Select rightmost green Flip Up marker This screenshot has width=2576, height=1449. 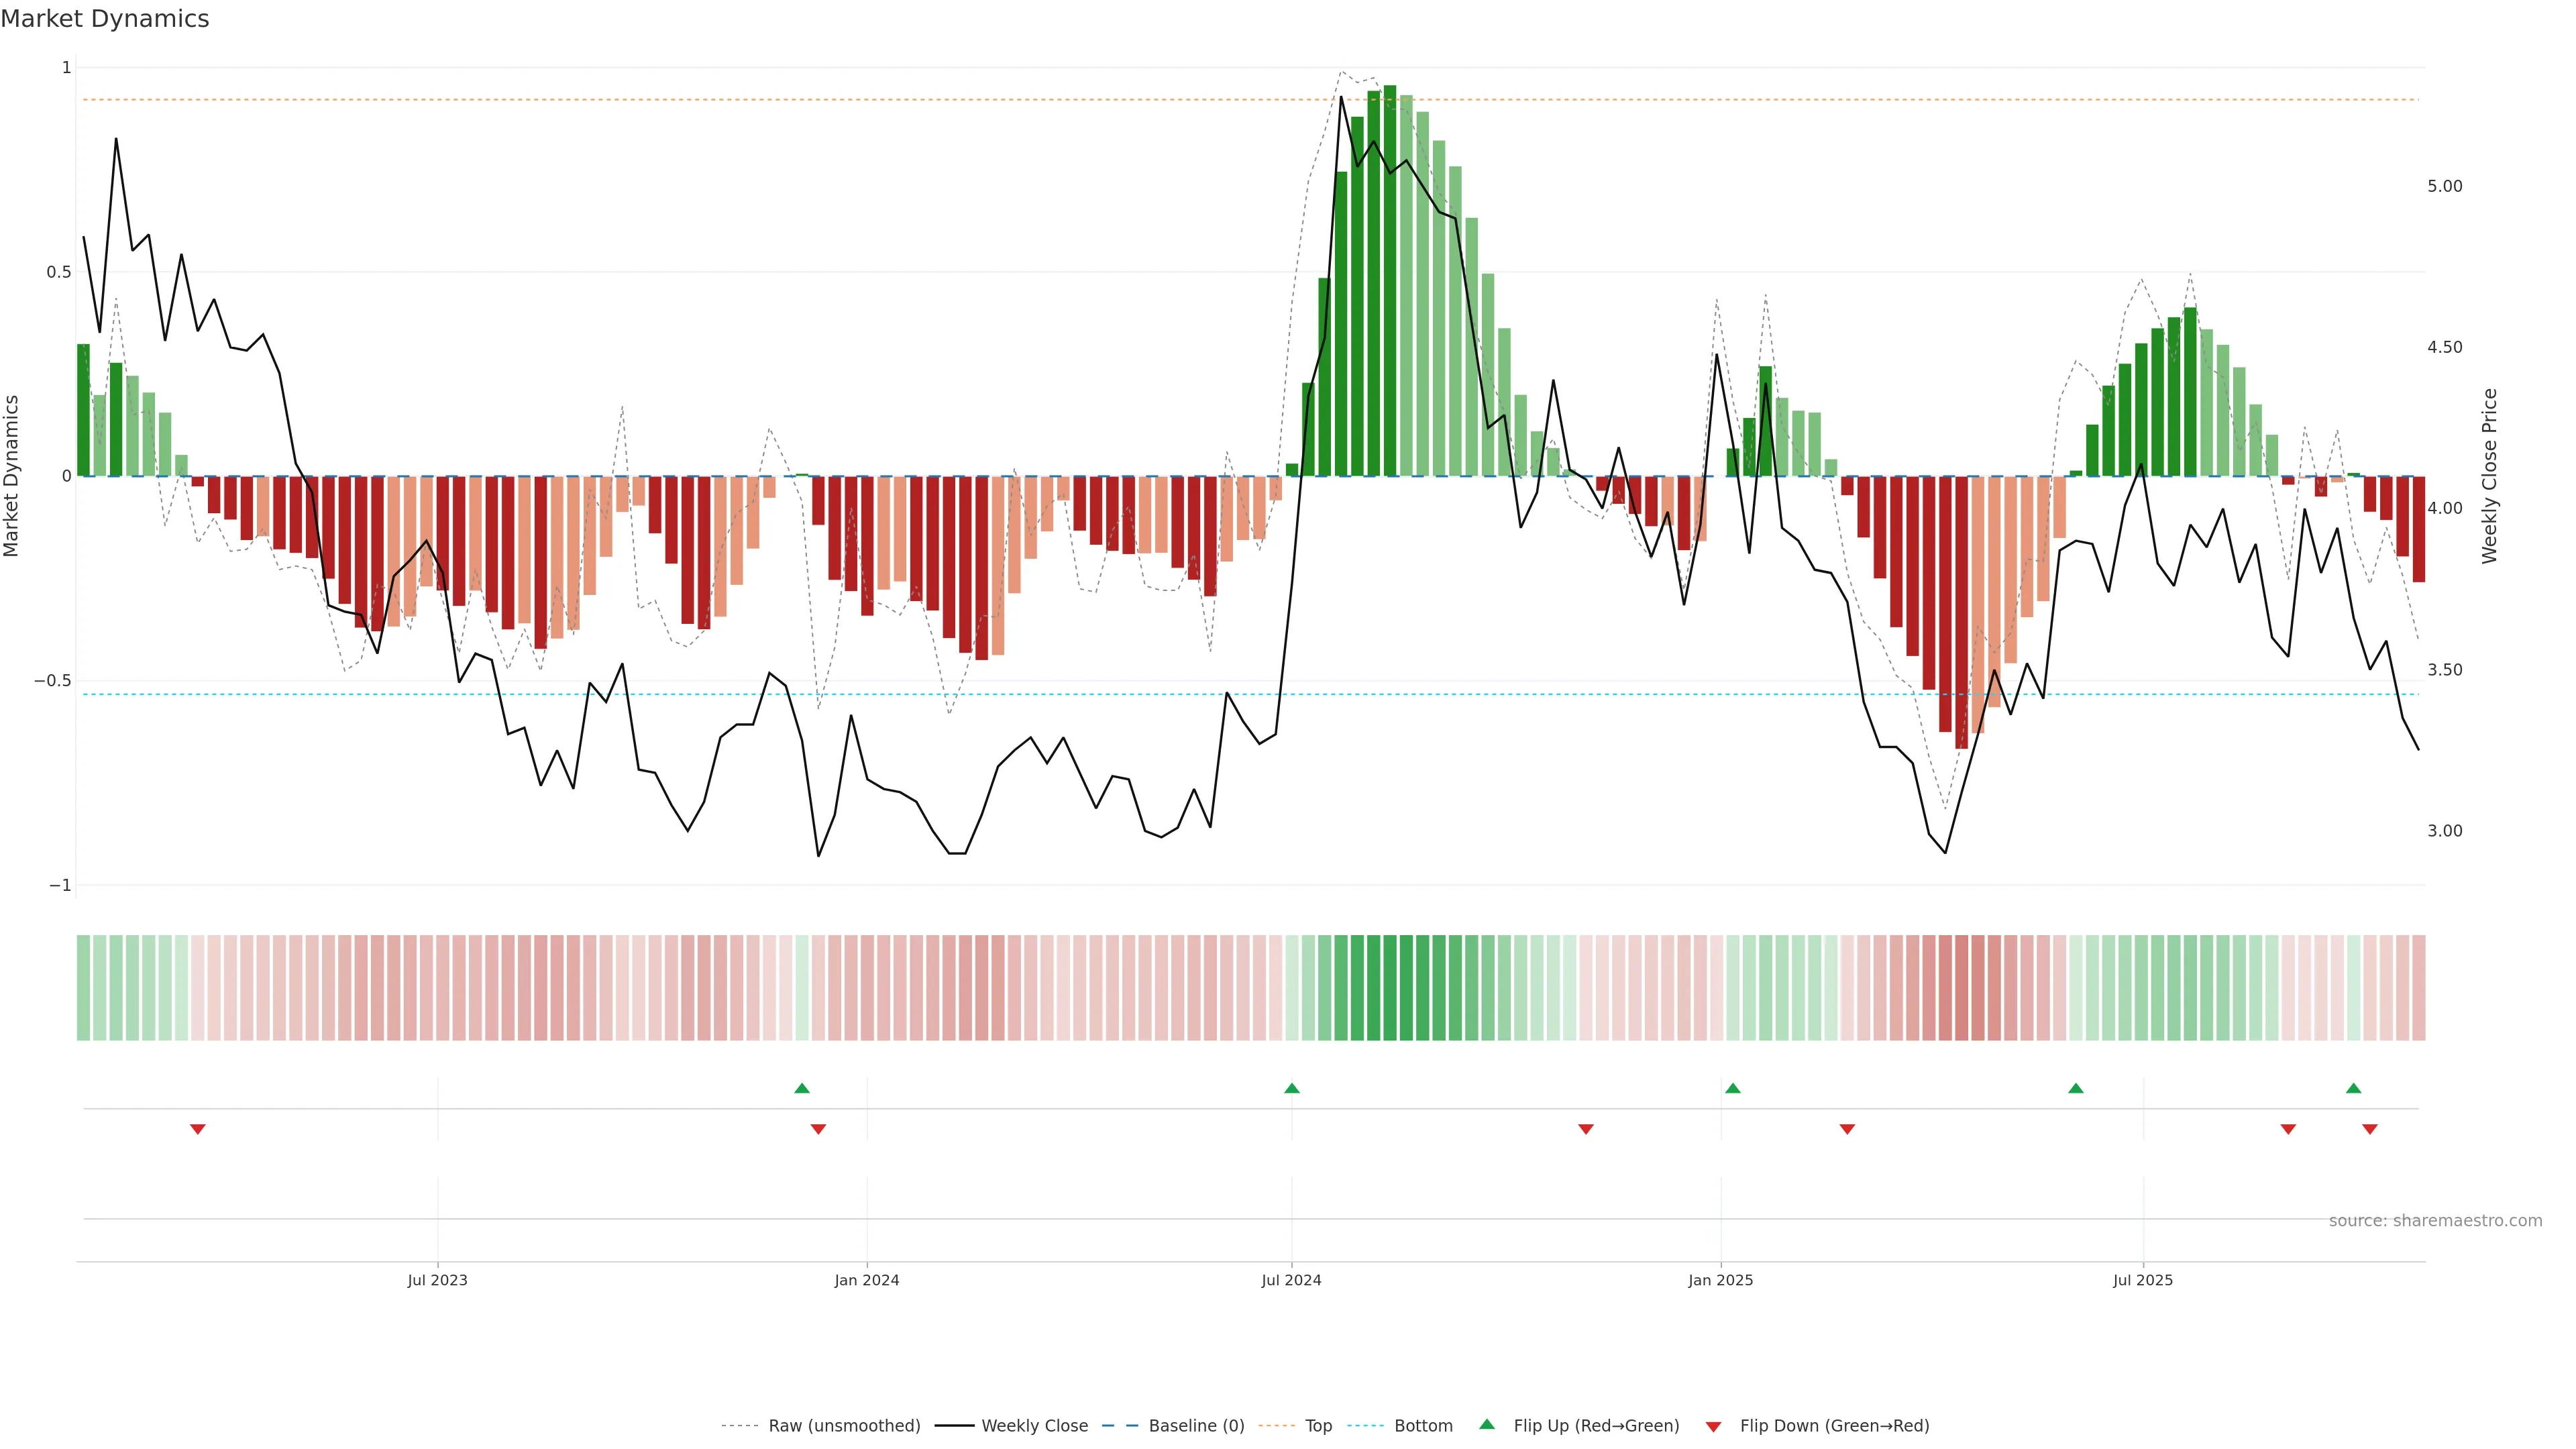pos(2353,1088)
